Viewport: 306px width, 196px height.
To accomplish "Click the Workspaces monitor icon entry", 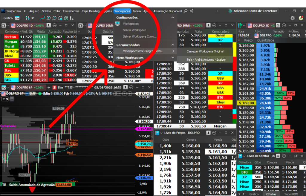I will pos(131,24).
